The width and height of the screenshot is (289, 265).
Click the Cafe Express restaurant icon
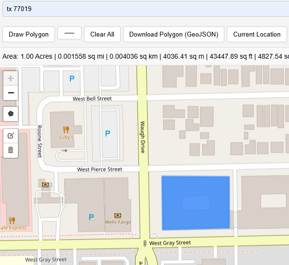(12, 220)
